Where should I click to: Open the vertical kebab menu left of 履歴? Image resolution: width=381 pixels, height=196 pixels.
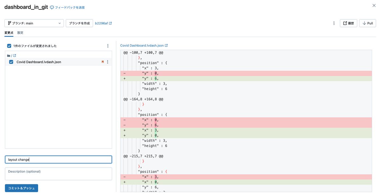[x=334, y=23]
